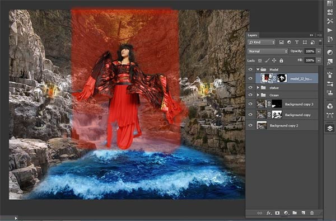Open the History panel icon
Image resolution: width=336 pixels, height=221 pixels.
pos(330,39)
